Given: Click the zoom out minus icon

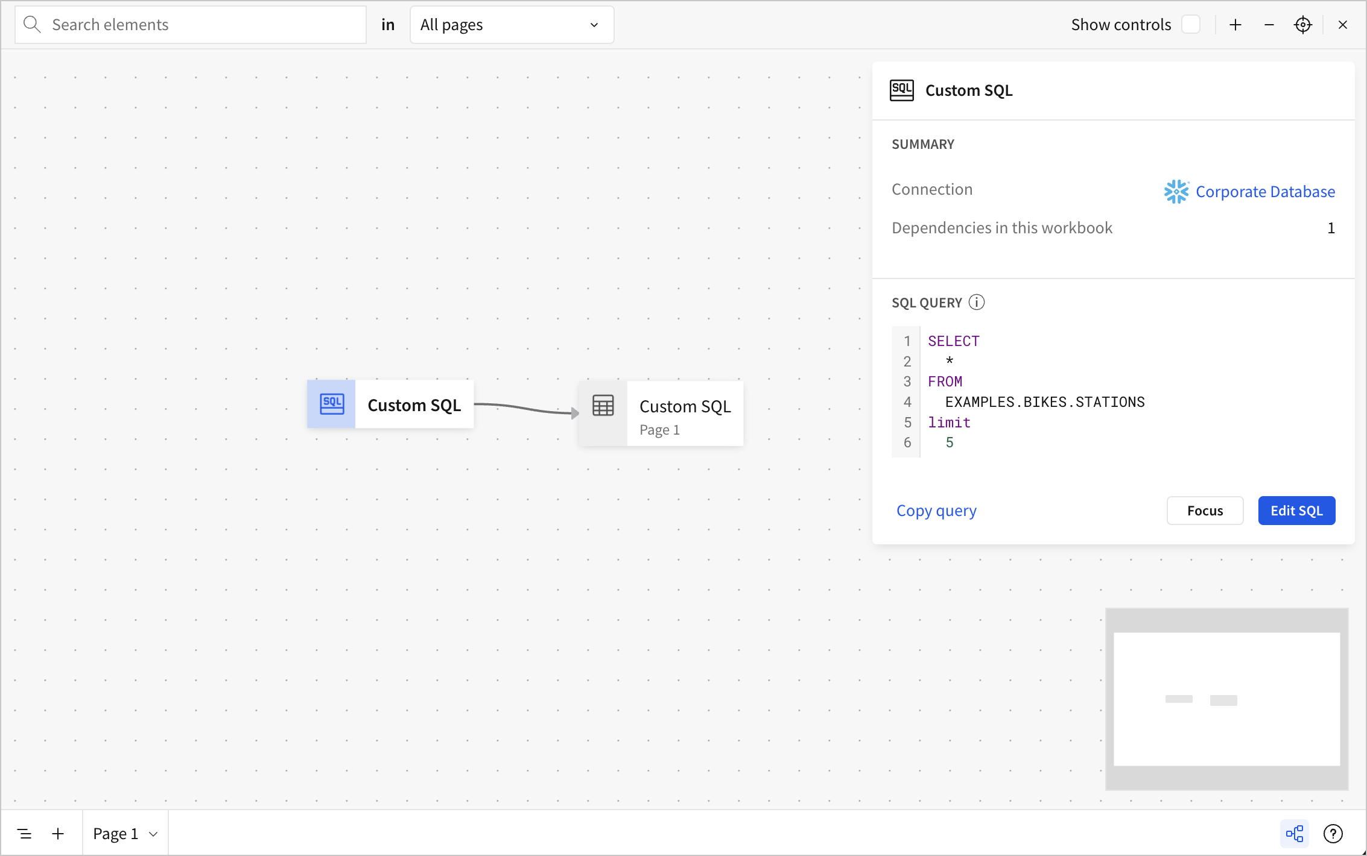Looking at the screenshot, I should (1269, 25).
